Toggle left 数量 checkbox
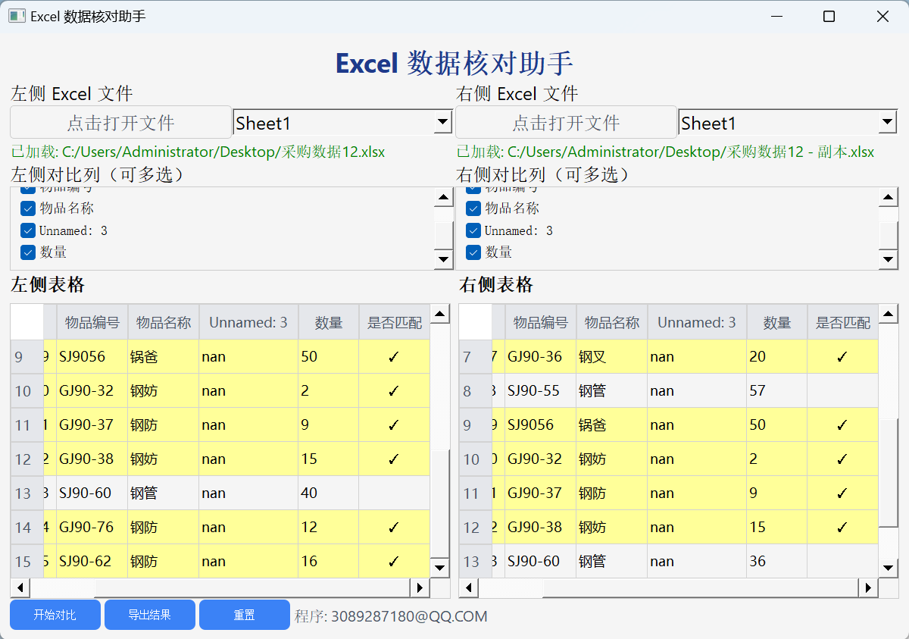The image size is (909, 639). tap(28, 252)
